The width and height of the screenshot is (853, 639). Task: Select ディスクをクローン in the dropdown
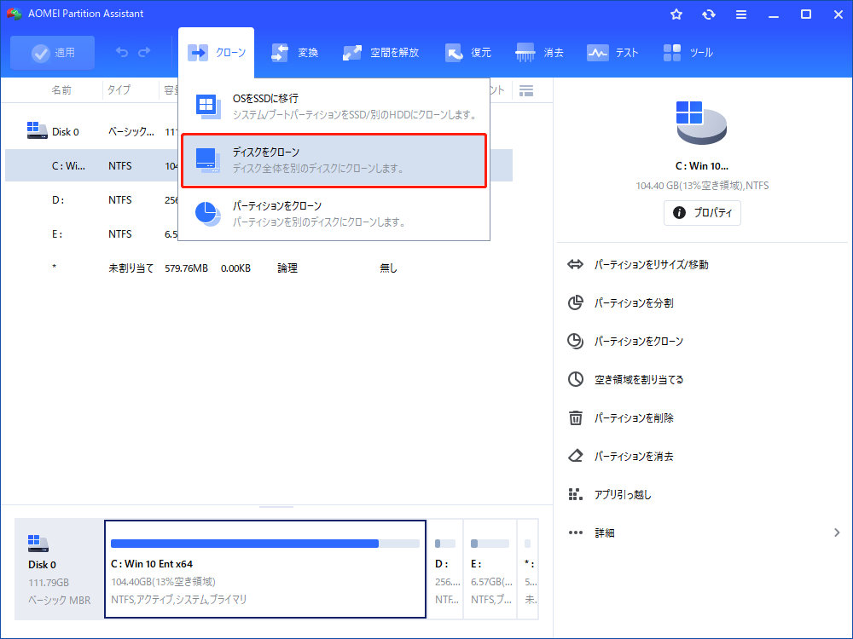334,161
